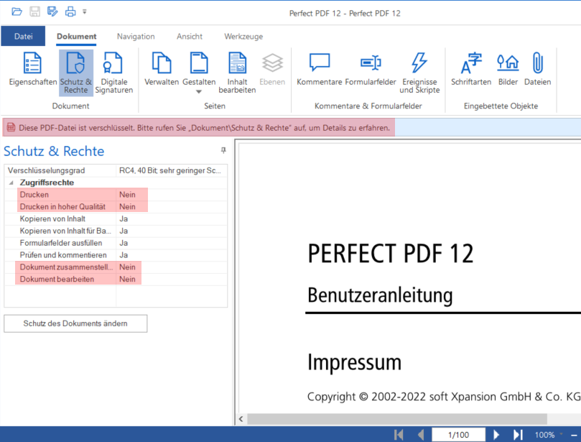Open the Eigenschaften panel icon
Image resolution: width=581 pixels, height=442 pixels.
click(32, 68)
